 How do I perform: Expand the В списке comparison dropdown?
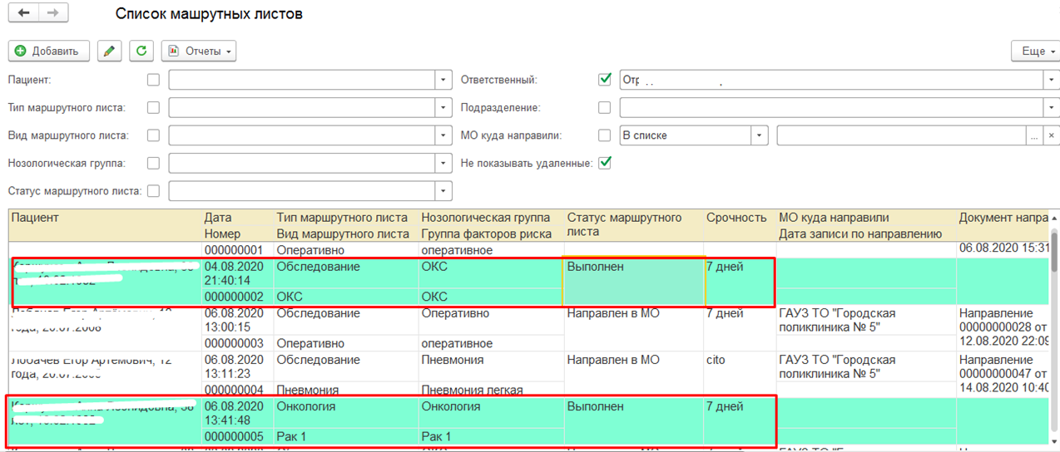pyautogui.click(x=759, y=135)
